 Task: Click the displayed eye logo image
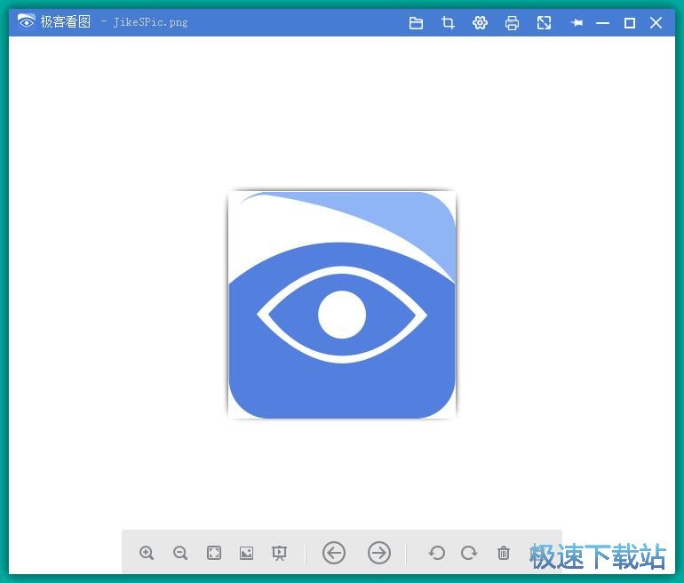point(342,305)
